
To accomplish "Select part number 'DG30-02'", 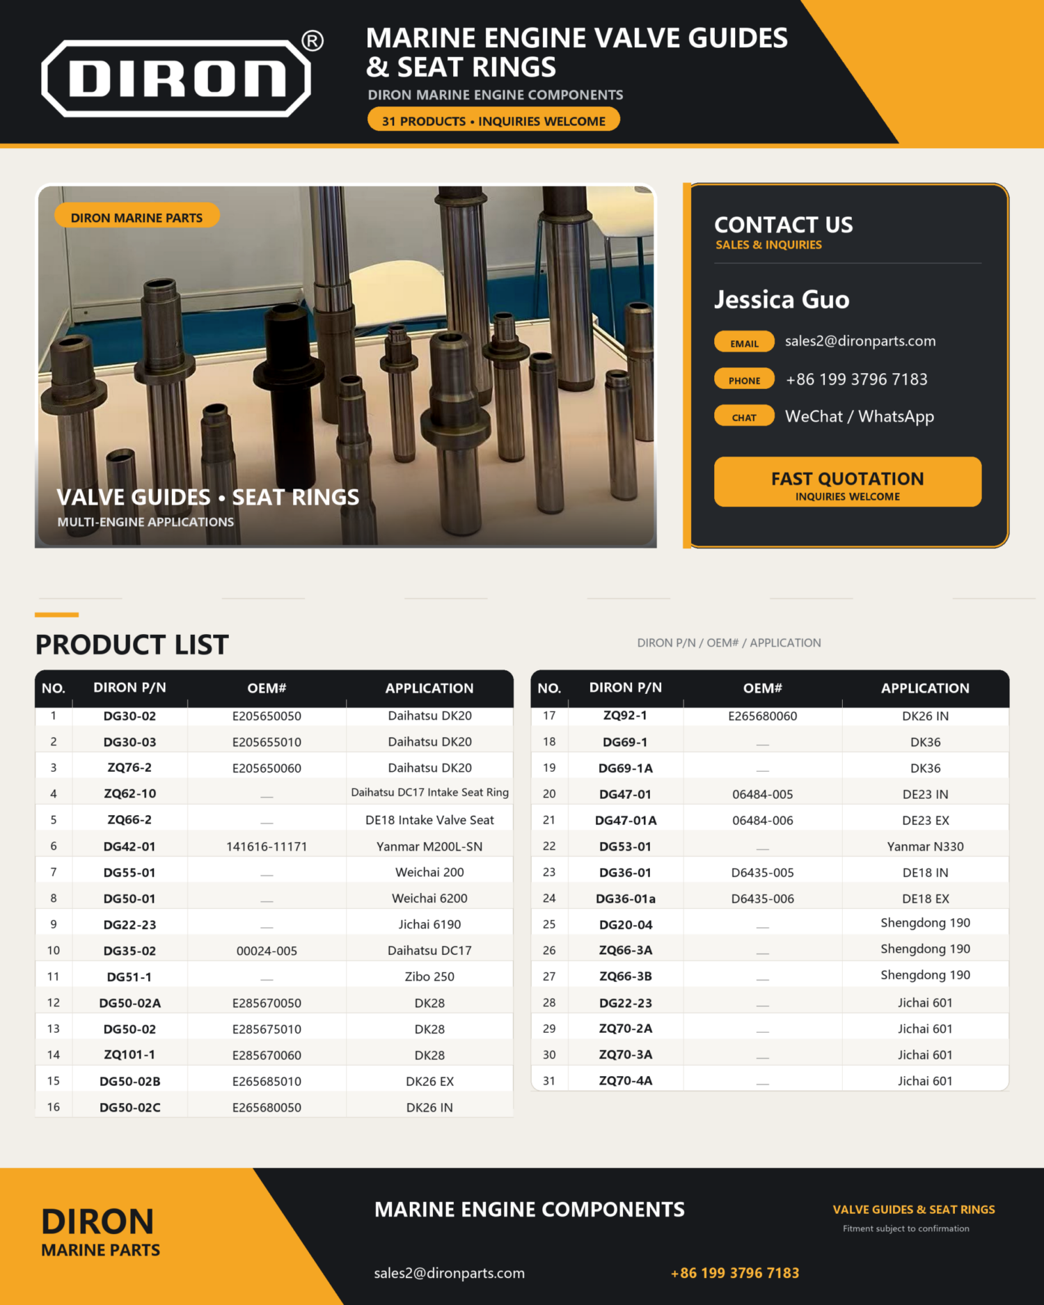I will [x=129, y=716].
